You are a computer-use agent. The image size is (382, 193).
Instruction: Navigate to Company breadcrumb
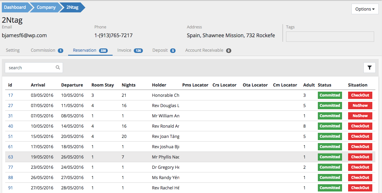click(46, 7)
